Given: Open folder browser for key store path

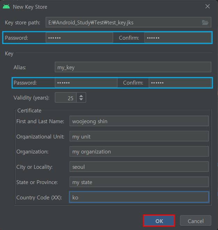Looking at the screenshot, I should tap(205, 22).
